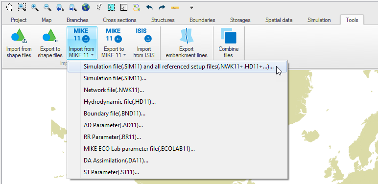Image resolution: width=378 pixels, height=184 pixels.
Task: Choose the pointer select tool with white box
Action: (x=124, y=7)
